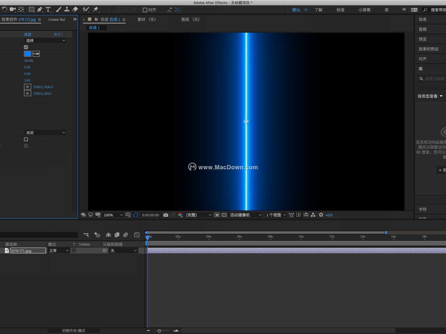Open the Graph Editor in the timeline

pos(137,235)
